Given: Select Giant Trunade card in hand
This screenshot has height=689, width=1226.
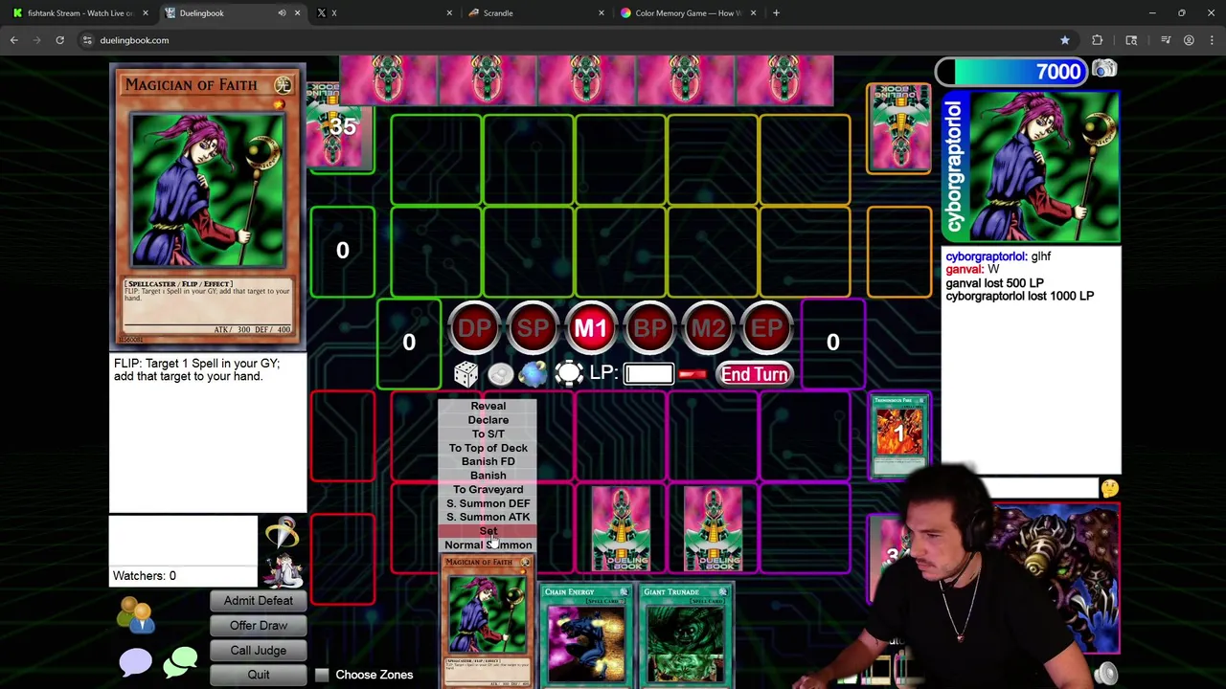Looking at the screenshot, I should pos(686,635).
